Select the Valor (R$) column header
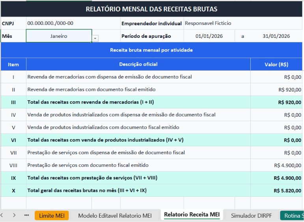304x222 pixels. pyautogui.click(x=276, y=64)
